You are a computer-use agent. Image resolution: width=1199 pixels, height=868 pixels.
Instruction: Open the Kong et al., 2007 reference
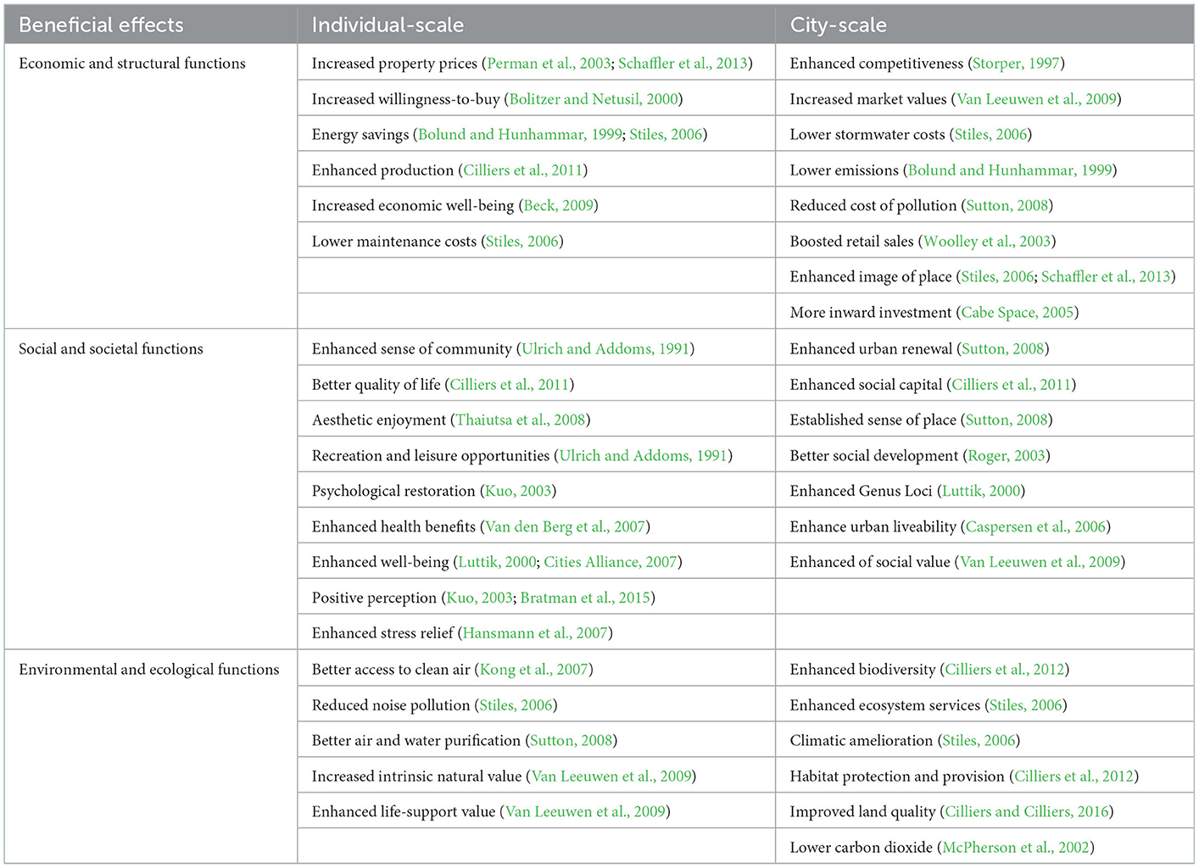534,670
